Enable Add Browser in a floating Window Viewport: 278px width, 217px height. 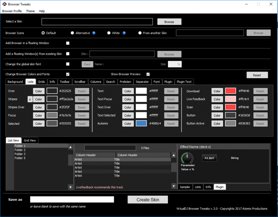[68, 43]
